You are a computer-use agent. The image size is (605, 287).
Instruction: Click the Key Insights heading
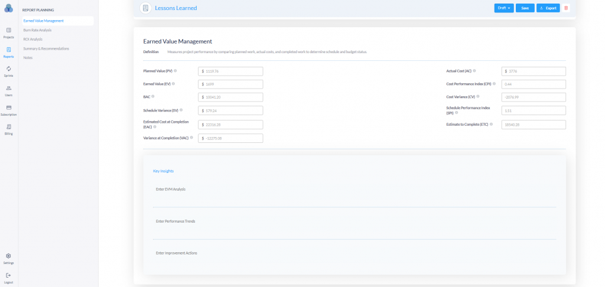[x=163, y=171]
